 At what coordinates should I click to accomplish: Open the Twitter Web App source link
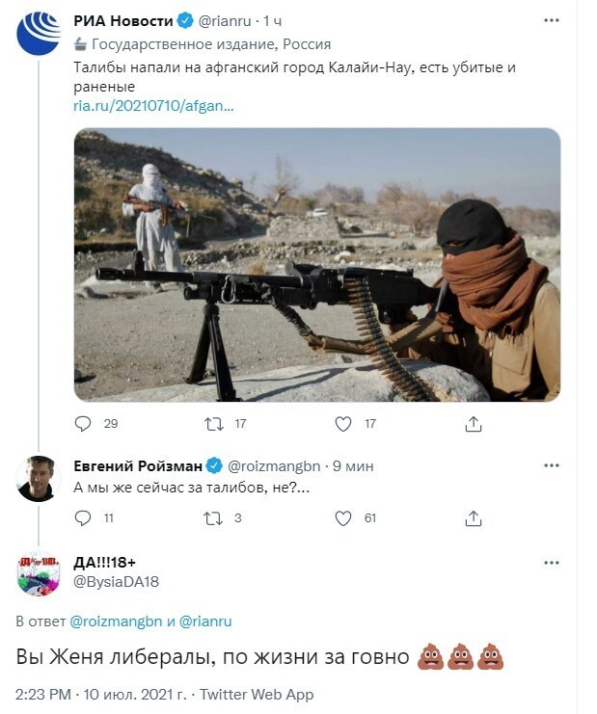coord(258,695)
